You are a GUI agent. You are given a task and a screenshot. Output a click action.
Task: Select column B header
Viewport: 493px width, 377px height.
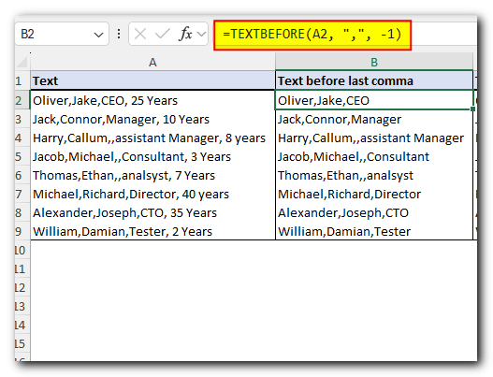point(374,63)
